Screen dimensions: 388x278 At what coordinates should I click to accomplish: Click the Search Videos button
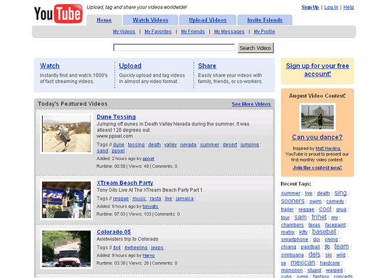click(x=255, y=48)
